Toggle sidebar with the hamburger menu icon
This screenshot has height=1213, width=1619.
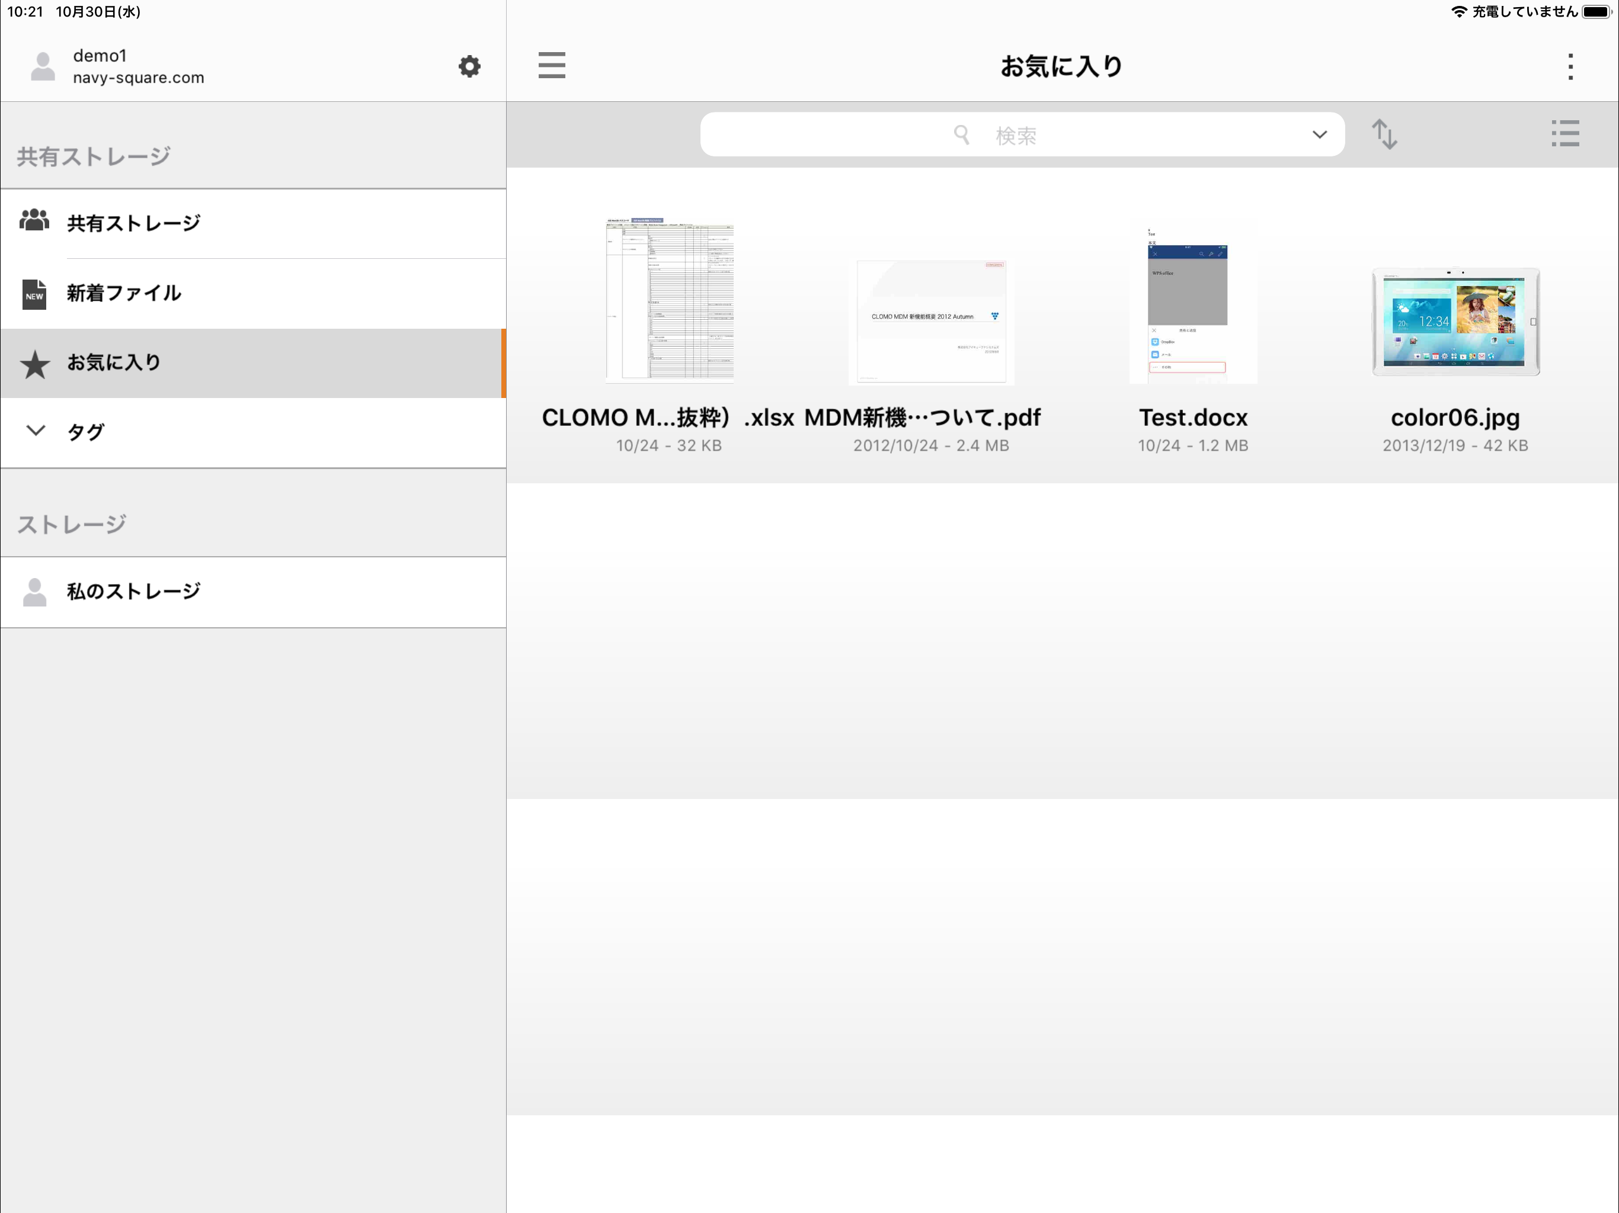[x=552, y=65]
